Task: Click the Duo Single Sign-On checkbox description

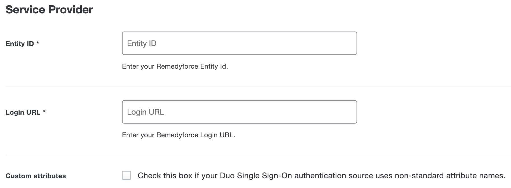Action: (x=321, y=175)
